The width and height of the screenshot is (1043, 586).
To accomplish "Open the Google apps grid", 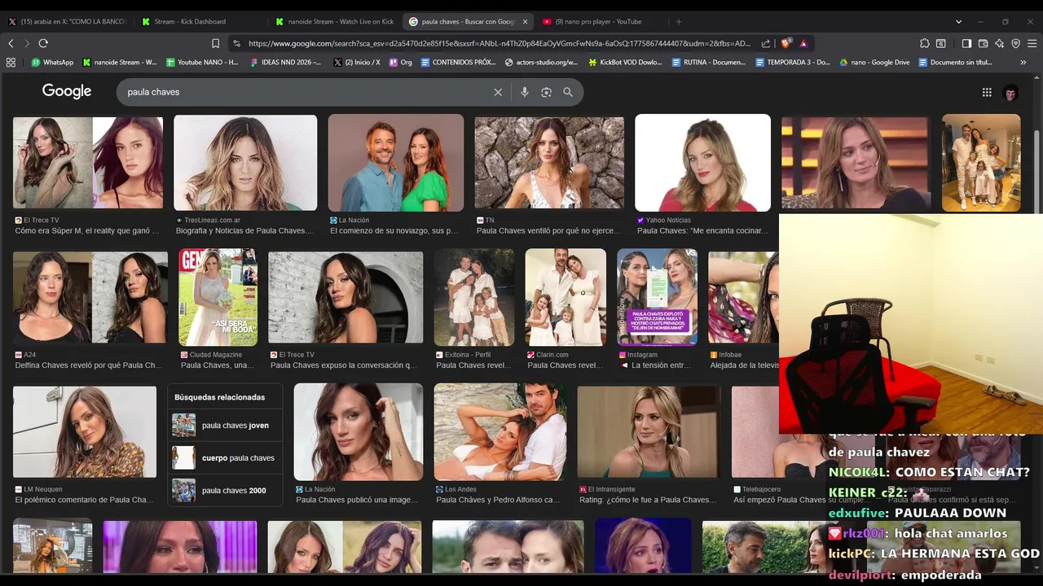I will [x=987, y=92].
